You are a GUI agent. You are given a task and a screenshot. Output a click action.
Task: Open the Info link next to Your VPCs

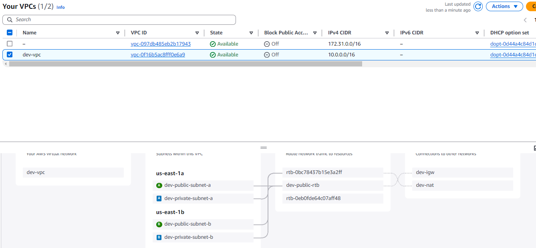(x=60, y=7)
